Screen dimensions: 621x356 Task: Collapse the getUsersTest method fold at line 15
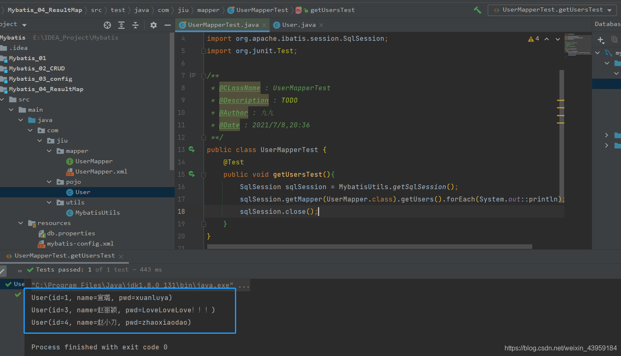point(204,175)
